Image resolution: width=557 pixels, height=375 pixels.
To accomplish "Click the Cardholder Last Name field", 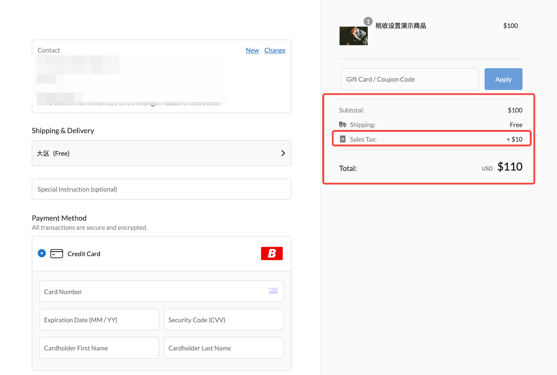I will (x=223, y=348).
